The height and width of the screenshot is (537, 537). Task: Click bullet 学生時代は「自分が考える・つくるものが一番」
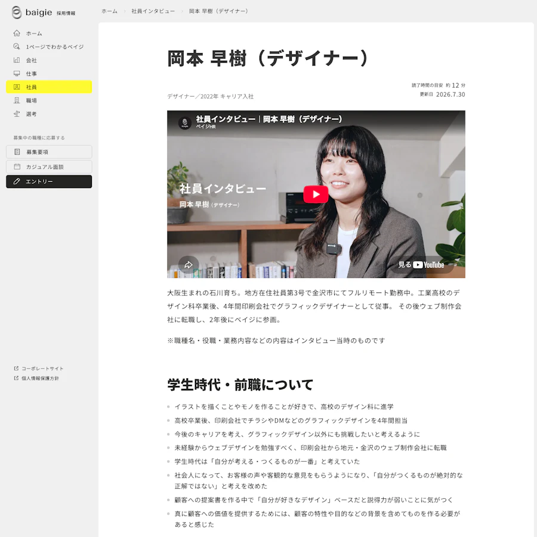[267, 462]
